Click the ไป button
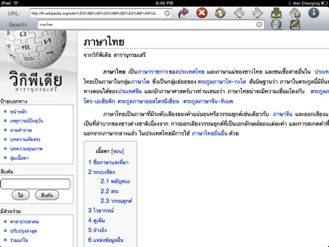This screenshot has height=247, width=329. (x=21, y=195)
